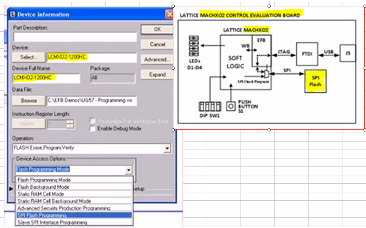
Task: Click the Device Access Options group label
Action: (x=41, y=159)
